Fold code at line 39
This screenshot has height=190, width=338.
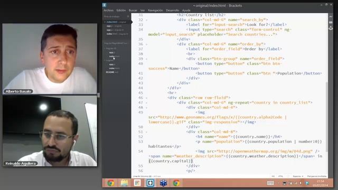pos(147,59)
